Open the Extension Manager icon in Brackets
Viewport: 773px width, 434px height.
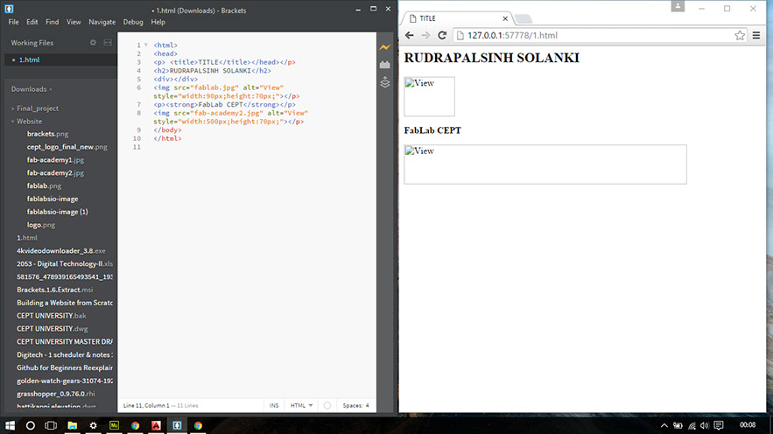coord(384,65)
